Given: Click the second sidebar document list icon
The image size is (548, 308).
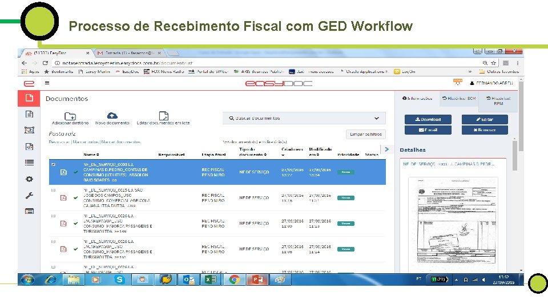Looking at the screenshot, I should click(x=29, y=114).
